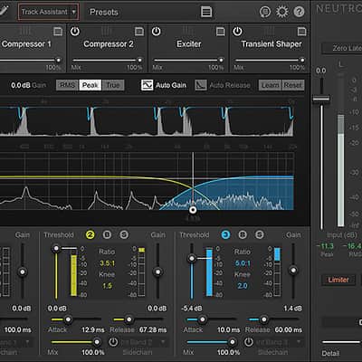Solo band 3 with its S icon
The height and width of the screenshot is (362, 362).
[260, 234]
